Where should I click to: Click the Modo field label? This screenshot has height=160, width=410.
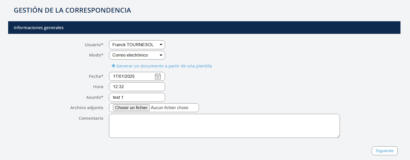pyautogui.click(x=96, y=55)
